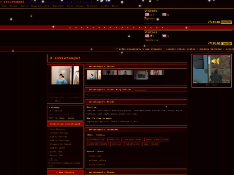Click Forward to Friend
Image resolution: width=234 pixels, height=175 pixels.
[60, 144]
